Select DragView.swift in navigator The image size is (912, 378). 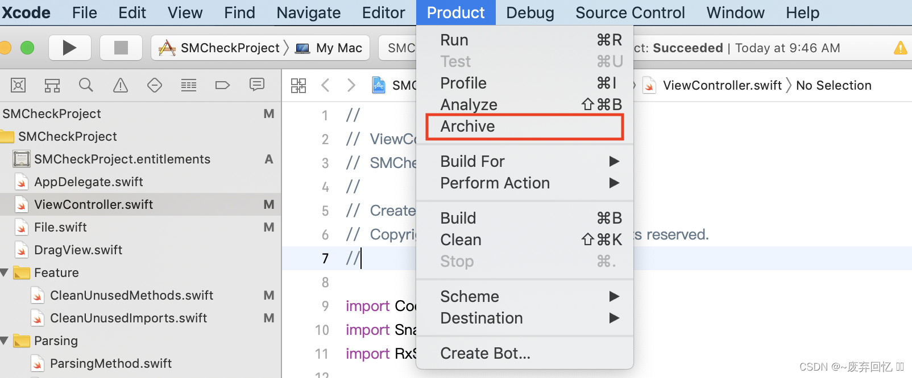click(140, 250)
